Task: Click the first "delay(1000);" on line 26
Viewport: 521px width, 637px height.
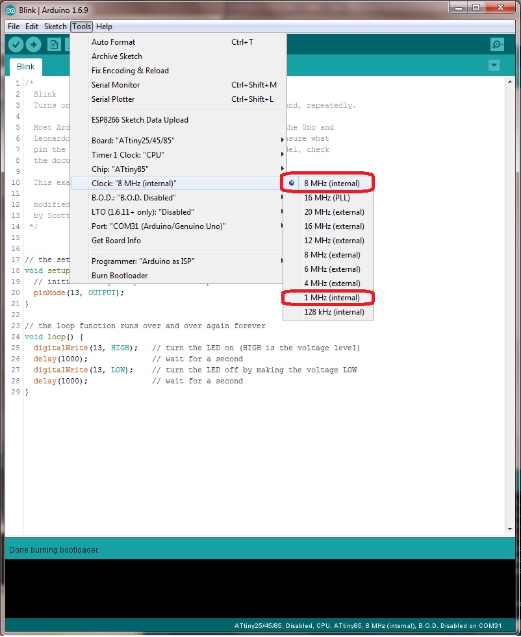Action: (60, 359)
